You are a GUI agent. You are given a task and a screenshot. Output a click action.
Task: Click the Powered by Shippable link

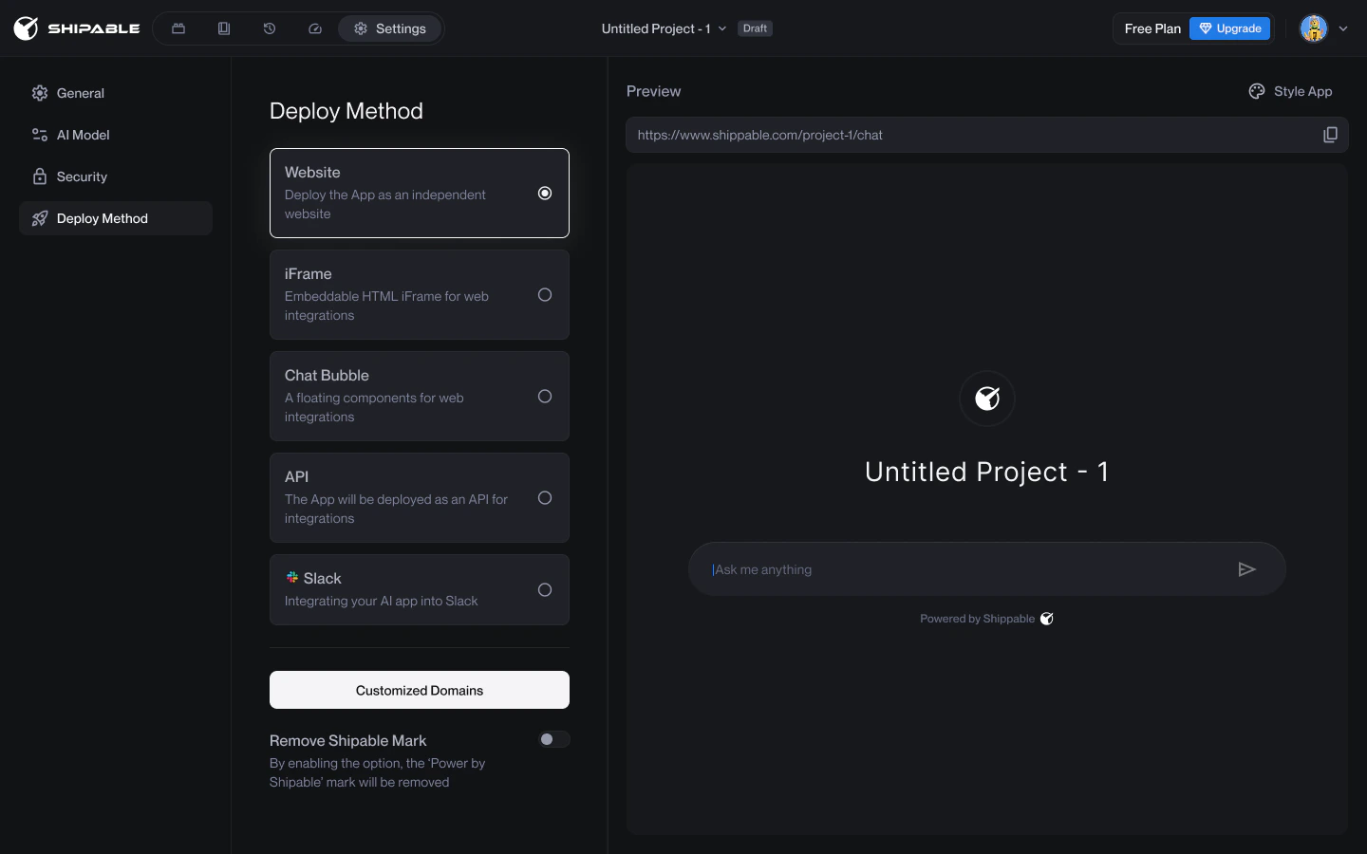[x=986, y=619]
